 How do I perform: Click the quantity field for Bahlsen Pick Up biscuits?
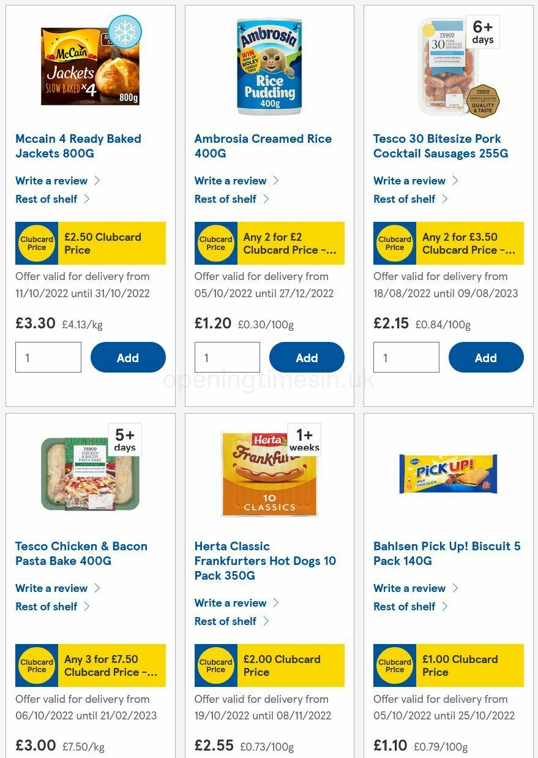(406, 755)
